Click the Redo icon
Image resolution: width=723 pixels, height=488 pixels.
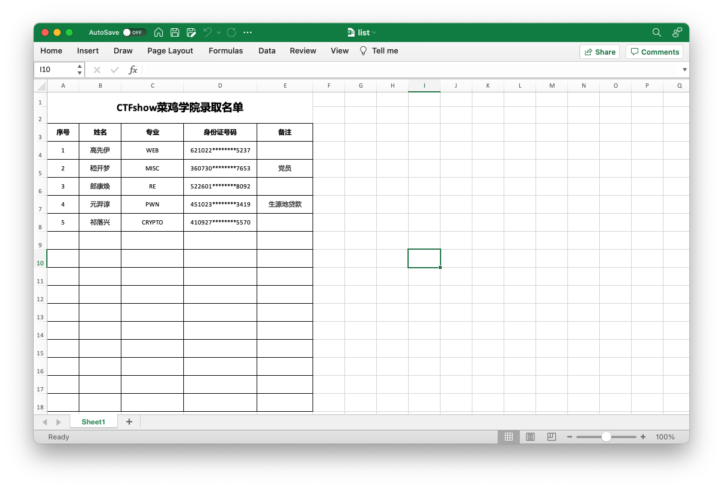point(231,32)
